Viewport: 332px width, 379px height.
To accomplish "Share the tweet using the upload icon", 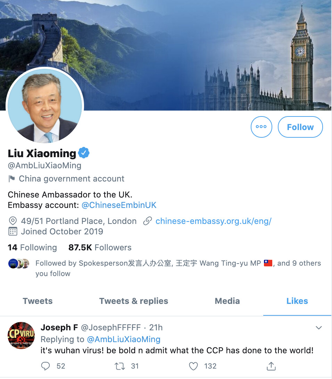I will coord(271,366).
